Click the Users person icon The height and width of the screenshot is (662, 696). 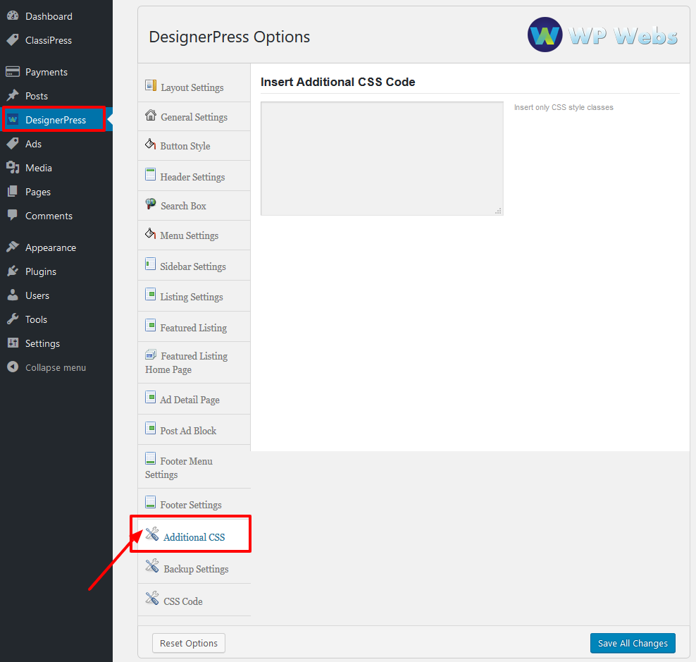pyautogui.click(x=13, y=295)
